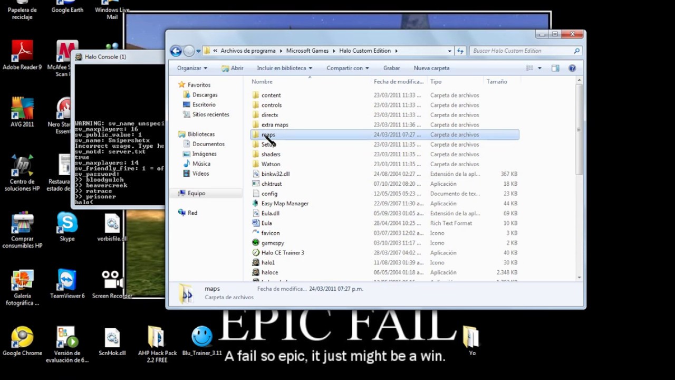The image size is (675, 380).
Task: Open Comprar consumibles HP desktop icon
Action: coord(22,230)
